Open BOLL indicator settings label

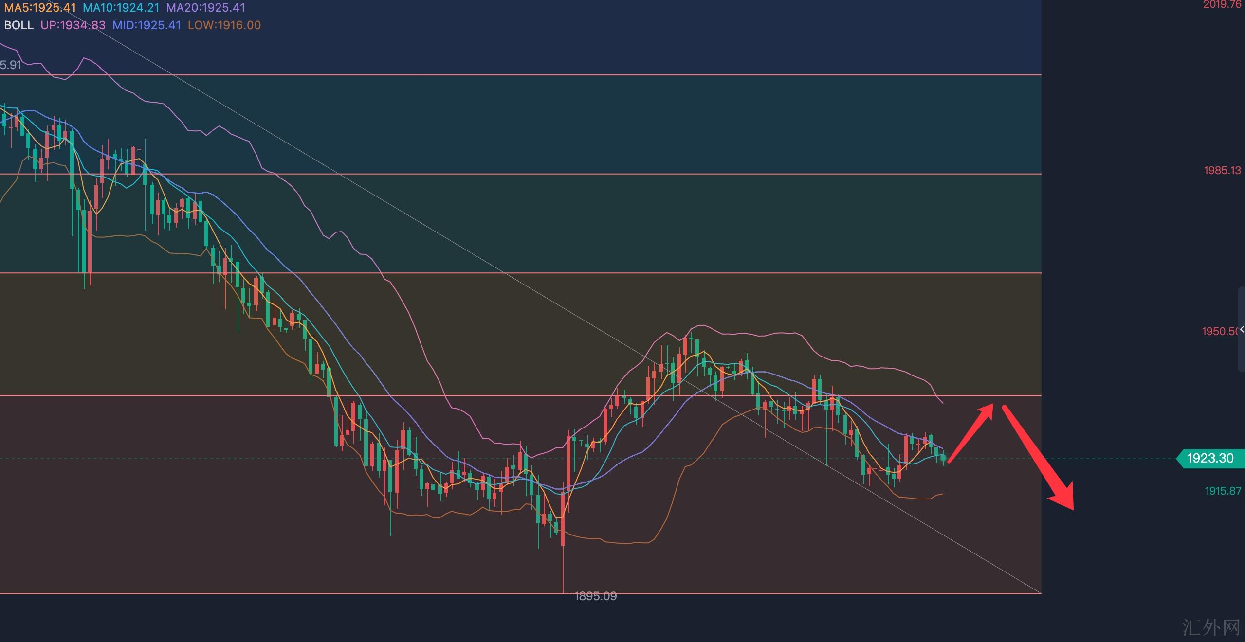(x=18, y=25)
